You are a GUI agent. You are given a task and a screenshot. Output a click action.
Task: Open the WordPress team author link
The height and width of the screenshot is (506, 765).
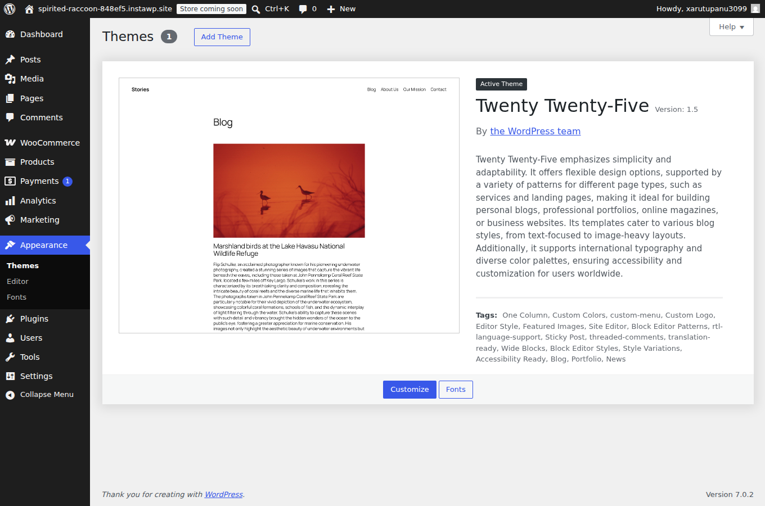[535, 131]
